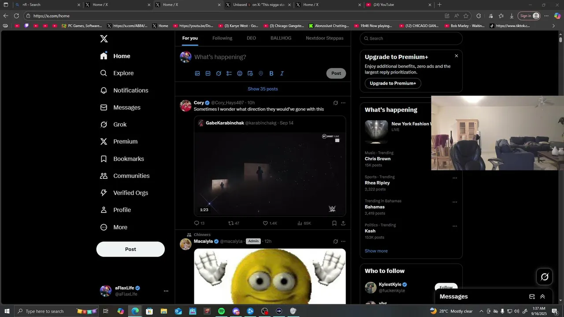Select the For you tab
The height and width of the screenshot is (317, 564).
(190, 38)
